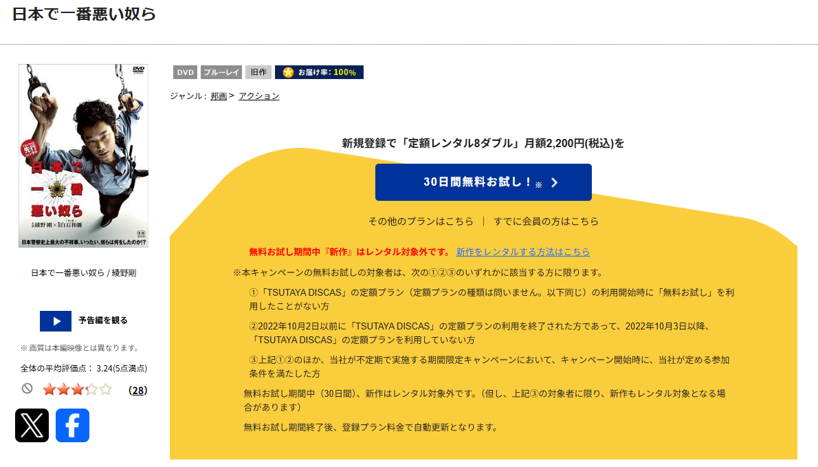Clear rating with the no-rating circle icon
This screenshot has height=467, width=818.
(27, 389)
